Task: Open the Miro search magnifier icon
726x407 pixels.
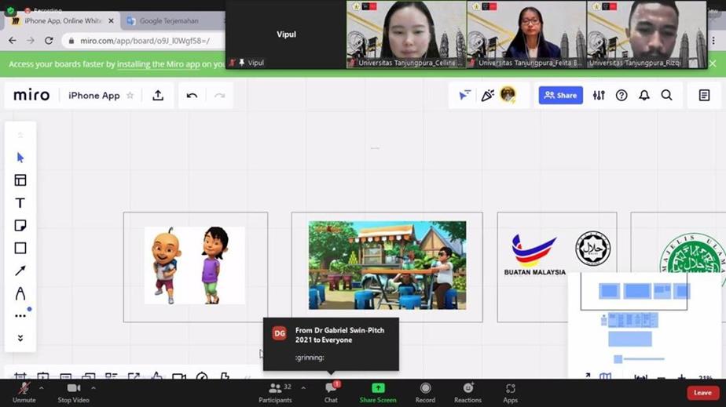Action: (666, 96)
